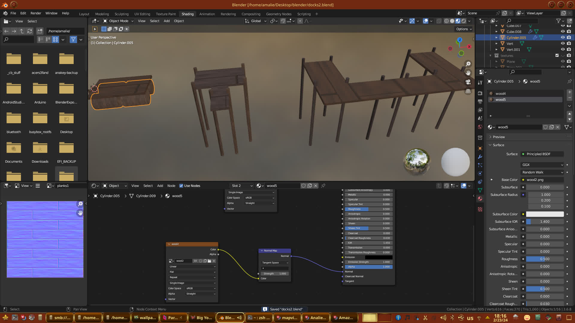Click the plus icon to add material slot
This screenshot has height=323, width=575.
click(569, 92)
